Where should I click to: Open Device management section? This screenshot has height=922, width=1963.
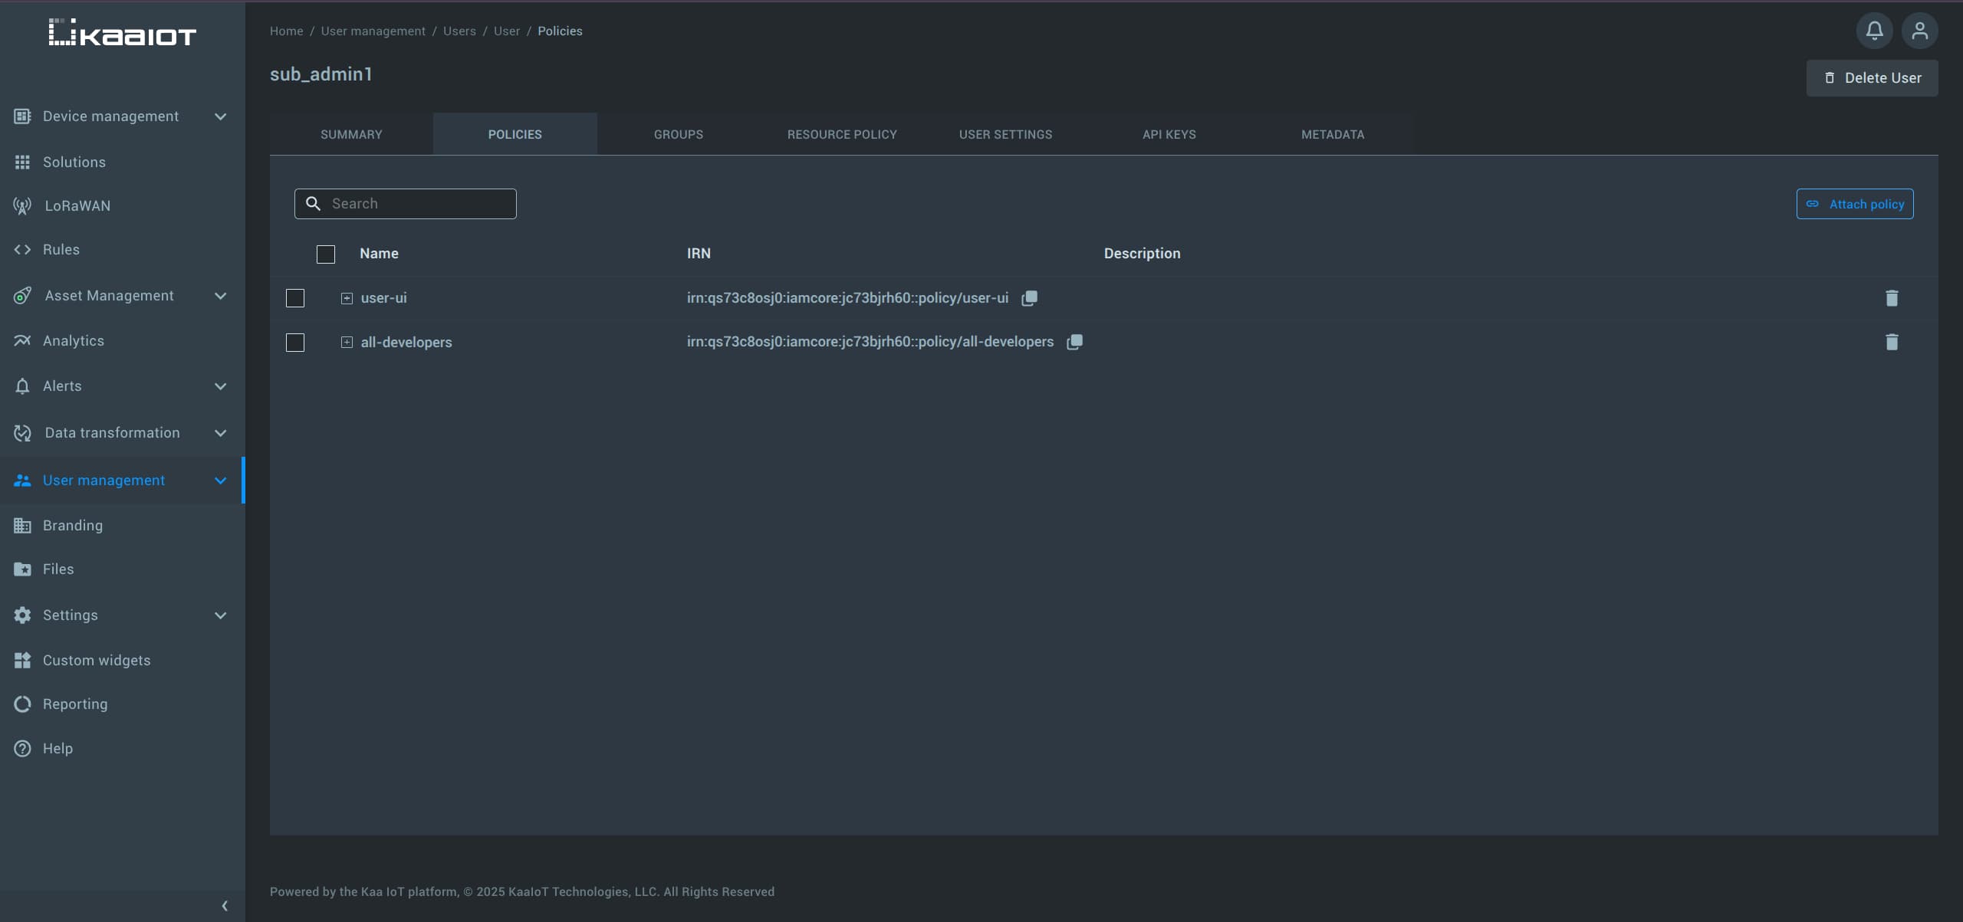pyautogui.click(x=110, y=116)
